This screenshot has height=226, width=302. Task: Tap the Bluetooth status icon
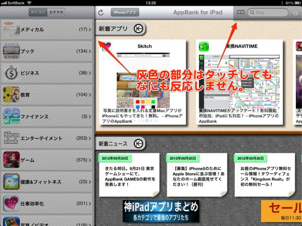point(282,3)
